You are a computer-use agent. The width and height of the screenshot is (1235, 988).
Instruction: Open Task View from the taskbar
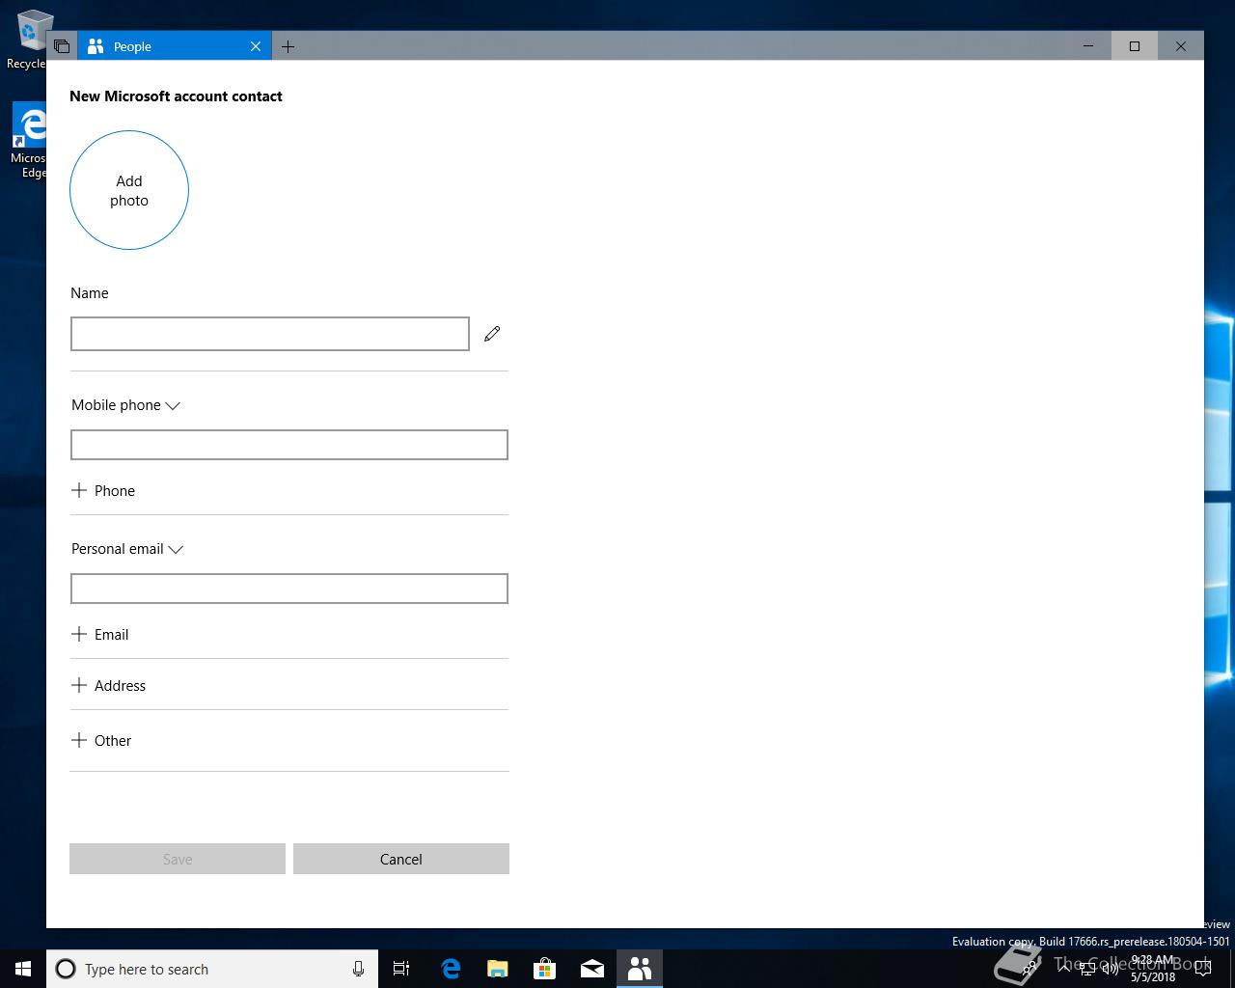[401, 969]
